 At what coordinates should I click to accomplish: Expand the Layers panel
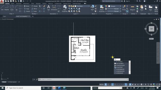pyautogui.click(x=76, y=14)
